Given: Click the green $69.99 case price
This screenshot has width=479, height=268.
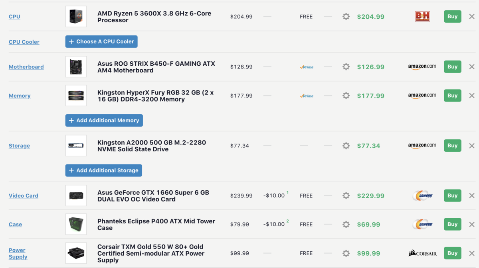Looking at the screenshot, I should point(368,224).
